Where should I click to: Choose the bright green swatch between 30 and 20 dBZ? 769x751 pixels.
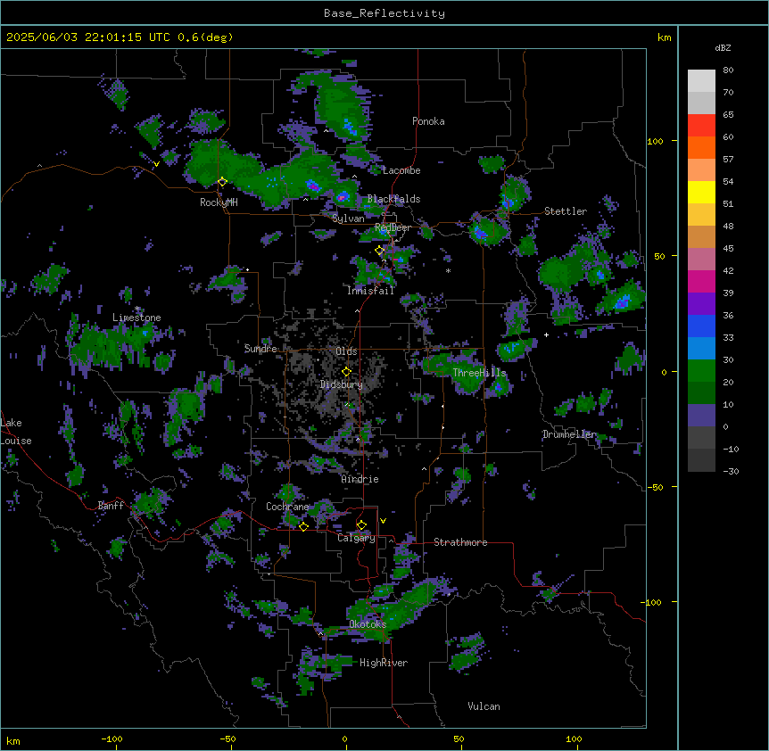[701, 371]
